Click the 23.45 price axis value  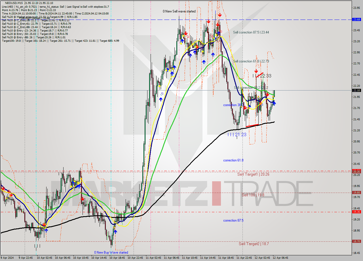point(356,30)
